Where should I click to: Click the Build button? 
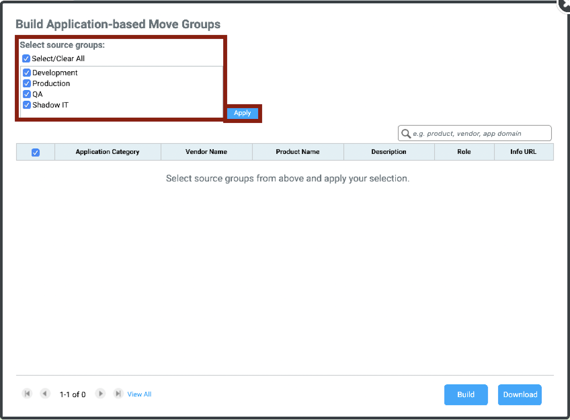pos(466,395)
